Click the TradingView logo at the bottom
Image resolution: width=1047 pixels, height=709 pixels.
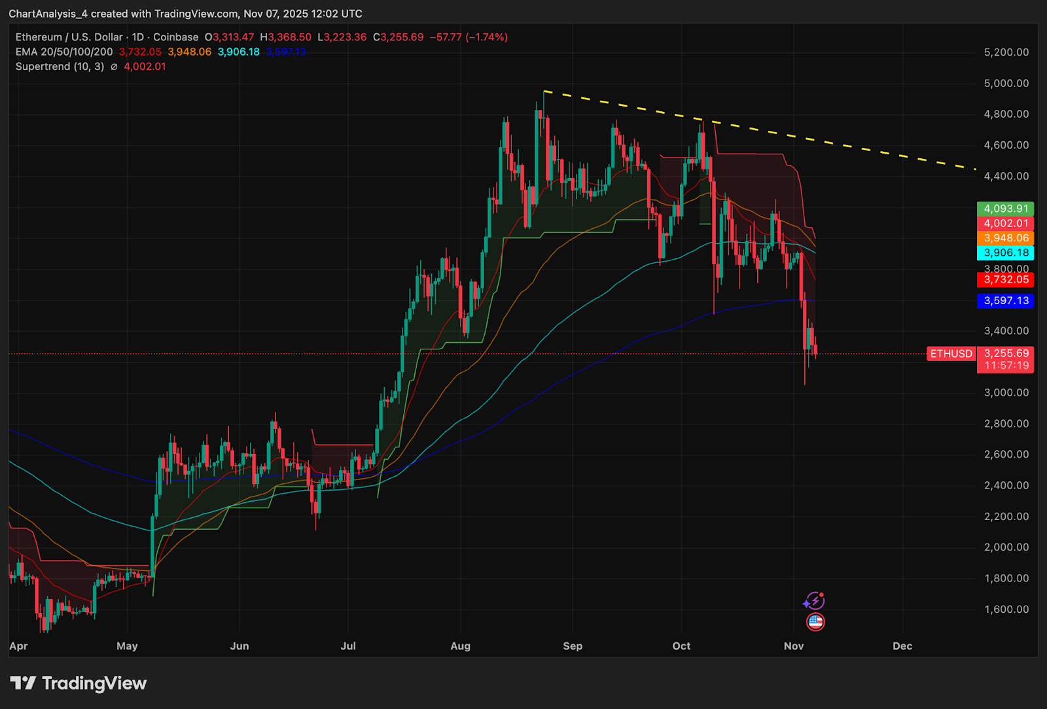pos(78,683)
